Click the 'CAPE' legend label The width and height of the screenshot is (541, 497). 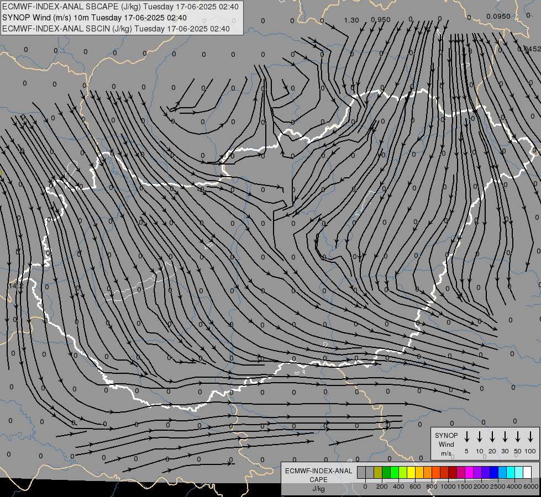click(x=319, y=479)
